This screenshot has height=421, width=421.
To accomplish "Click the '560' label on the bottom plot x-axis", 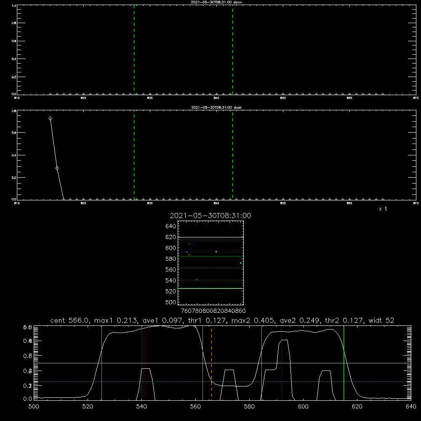I will click(x=195, y=407).
